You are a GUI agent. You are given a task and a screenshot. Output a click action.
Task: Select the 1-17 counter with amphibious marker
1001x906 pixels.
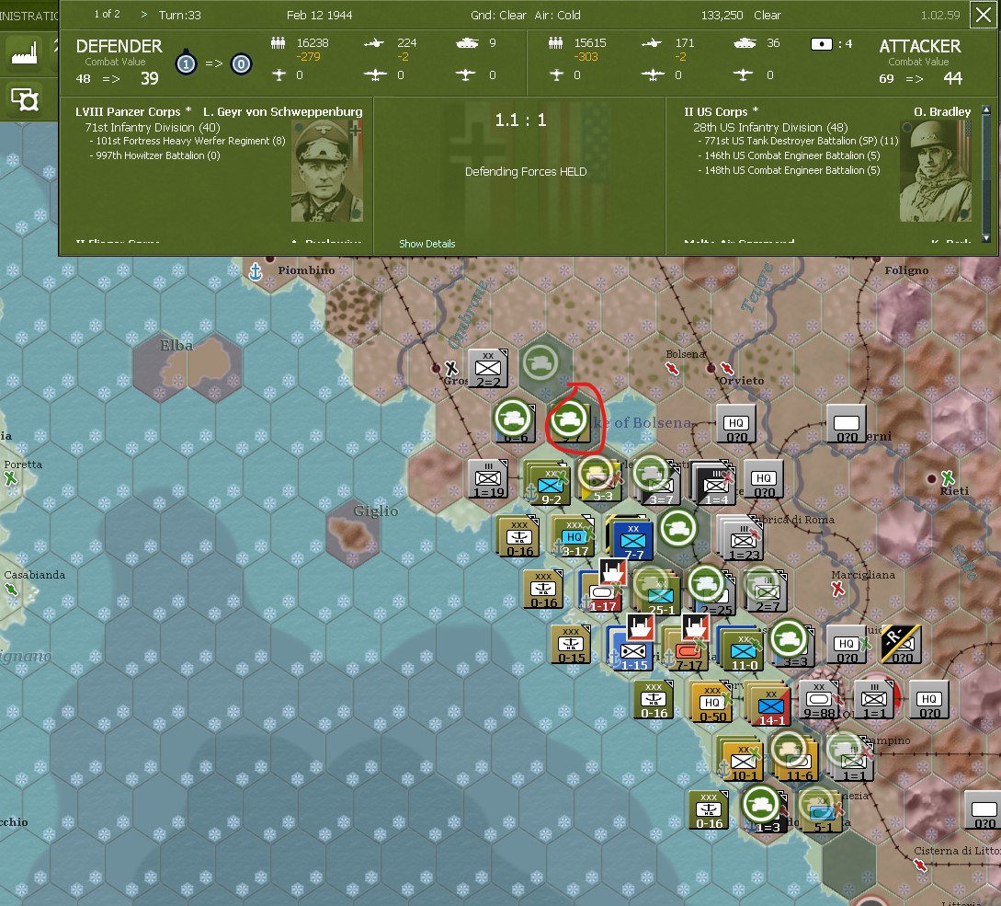(x=601, y=591)
